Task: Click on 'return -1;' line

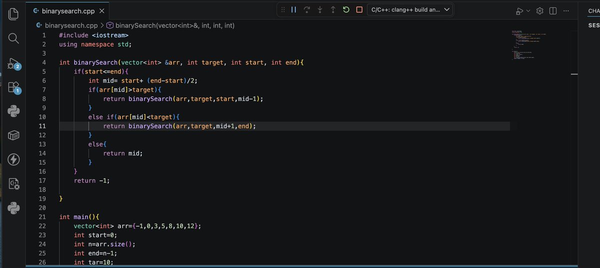Action: (x=92, y=181)
